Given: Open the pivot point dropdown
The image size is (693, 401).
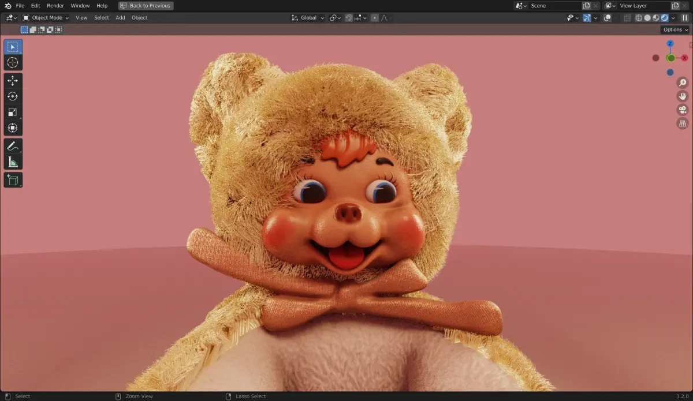Looking at the screenshot, I should click(336, 18).
